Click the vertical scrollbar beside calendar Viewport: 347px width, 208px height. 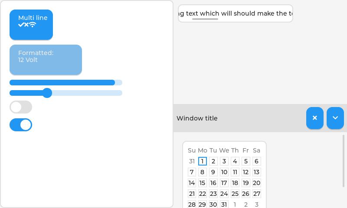click(344, 161)
